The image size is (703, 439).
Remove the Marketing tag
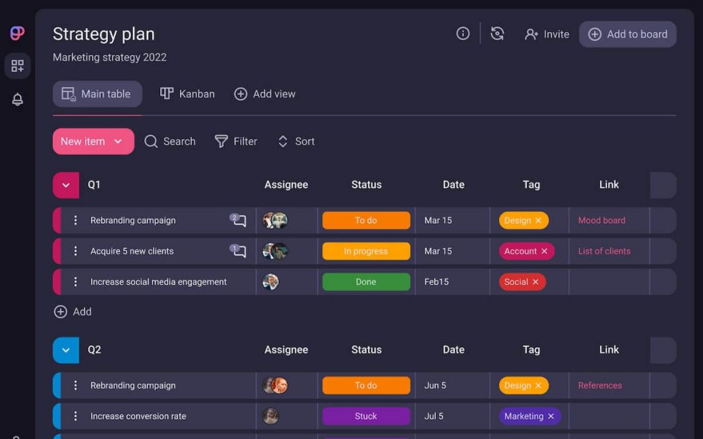click(551, 416)
